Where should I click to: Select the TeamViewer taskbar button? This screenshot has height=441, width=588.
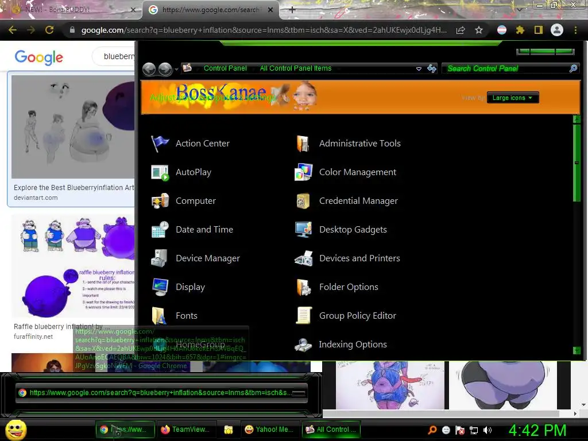185,430
